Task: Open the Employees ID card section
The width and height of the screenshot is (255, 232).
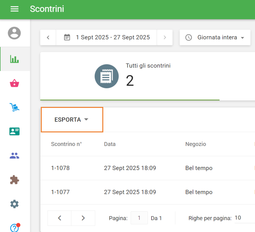Action: [15, 131]
